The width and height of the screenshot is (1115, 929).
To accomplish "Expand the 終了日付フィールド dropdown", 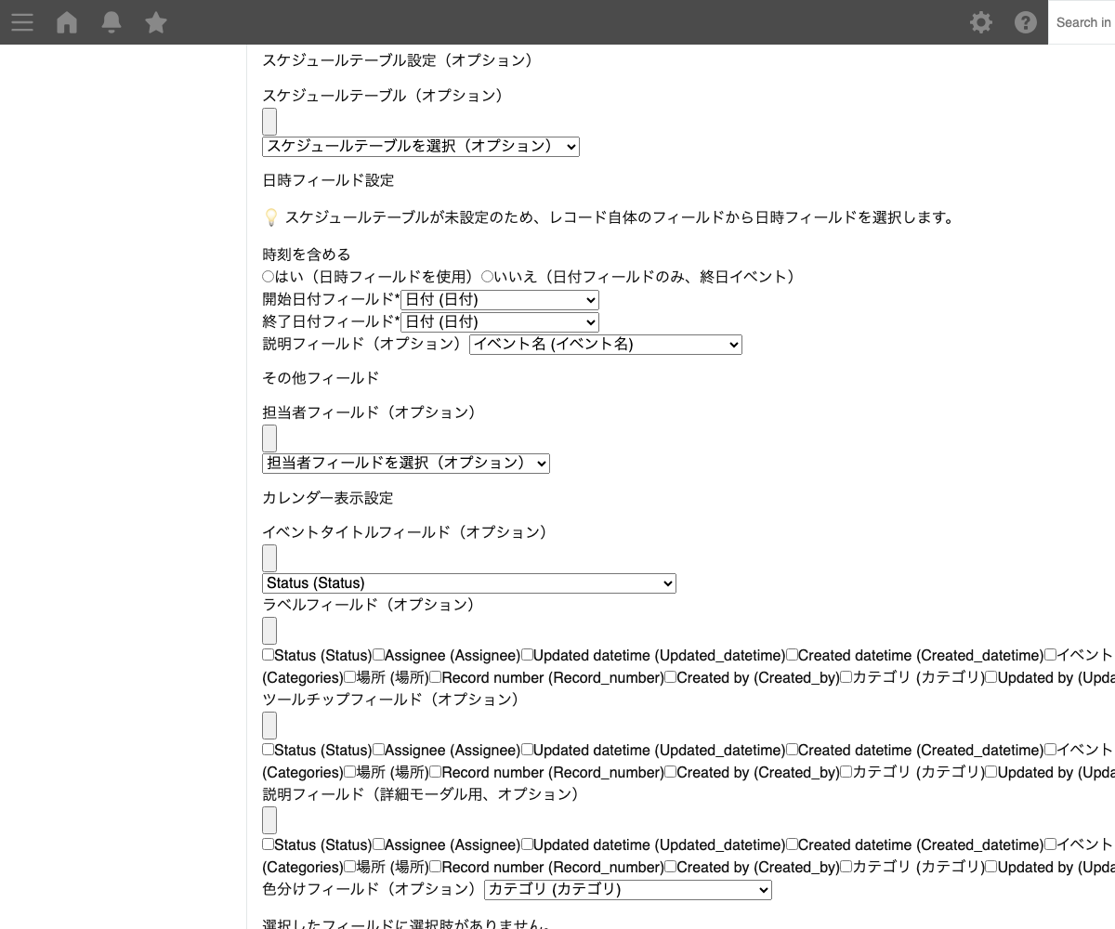I will (x=499, y=322).
